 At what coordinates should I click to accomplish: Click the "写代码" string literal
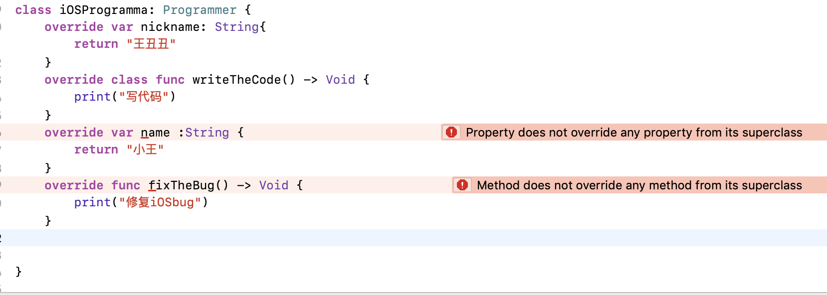point(144,97)
